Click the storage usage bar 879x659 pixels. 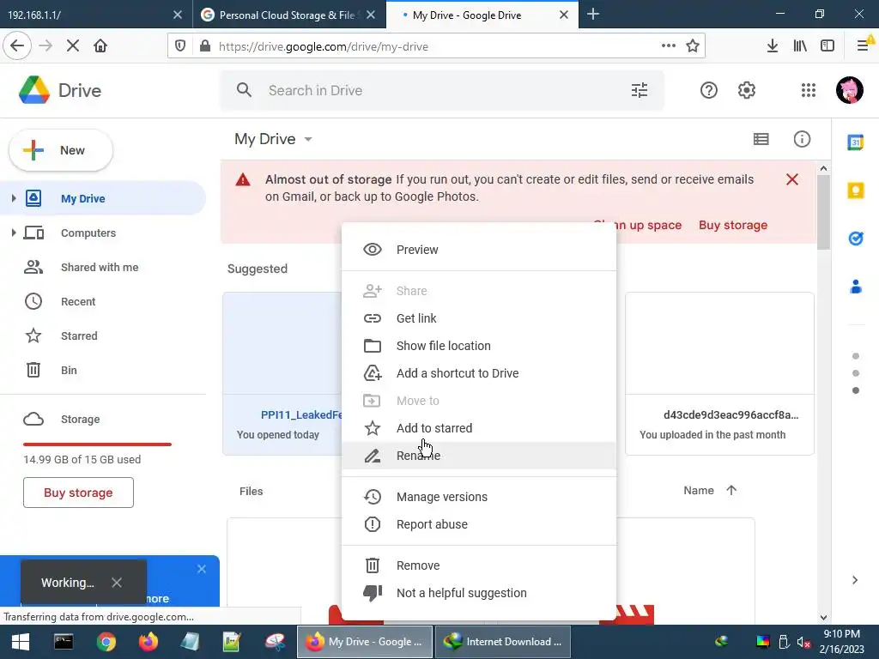pyautogui.click(x=97, y=444)
